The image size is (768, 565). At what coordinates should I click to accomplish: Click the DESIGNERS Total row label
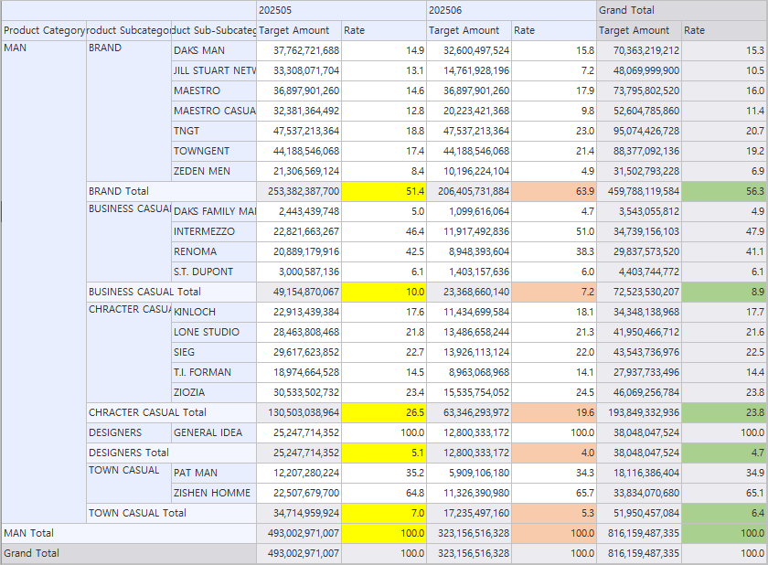point(172,453)
